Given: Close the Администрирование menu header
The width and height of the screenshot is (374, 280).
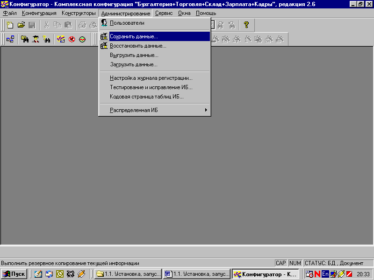Looking at the screenshot, I should [x=125, y=14].
